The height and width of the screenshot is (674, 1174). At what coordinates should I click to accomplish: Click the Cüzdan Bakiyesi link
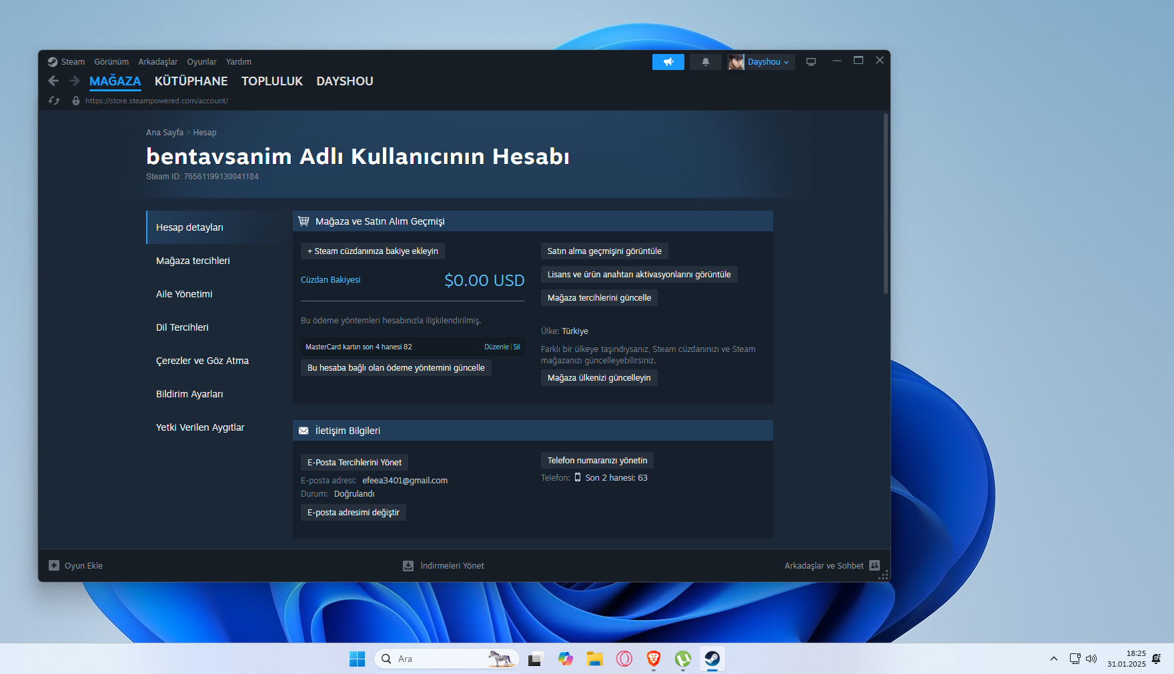330,280
